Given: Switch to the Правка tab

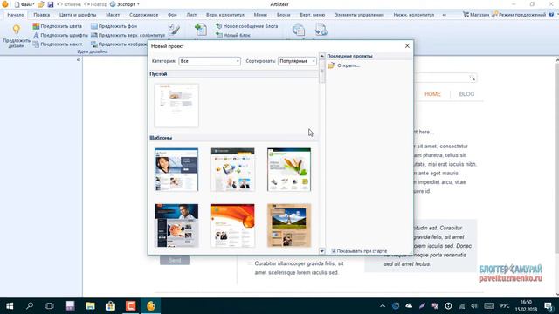Looking at the screenshot, I should [x=42, y=15].
